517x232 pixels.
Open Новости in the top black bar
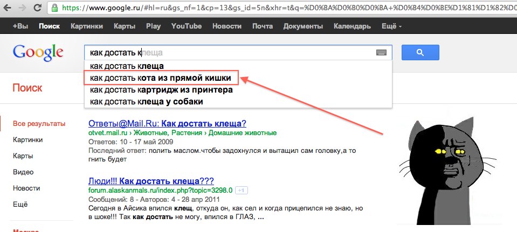(x=227, y=26)
